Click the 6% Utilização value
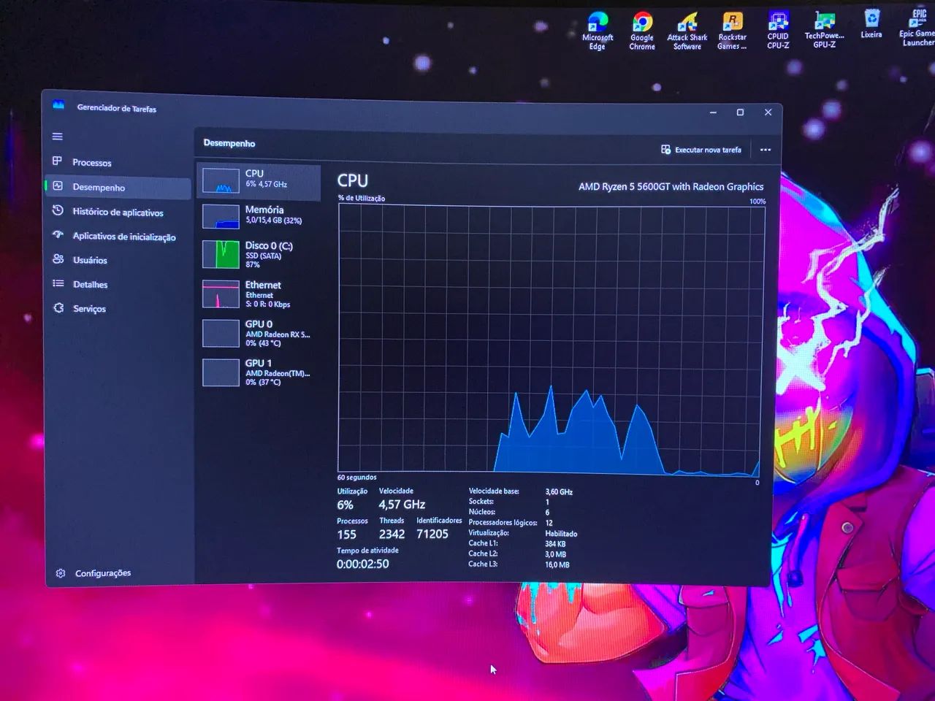This screenshot has height=701, width=935. point(346,505)
